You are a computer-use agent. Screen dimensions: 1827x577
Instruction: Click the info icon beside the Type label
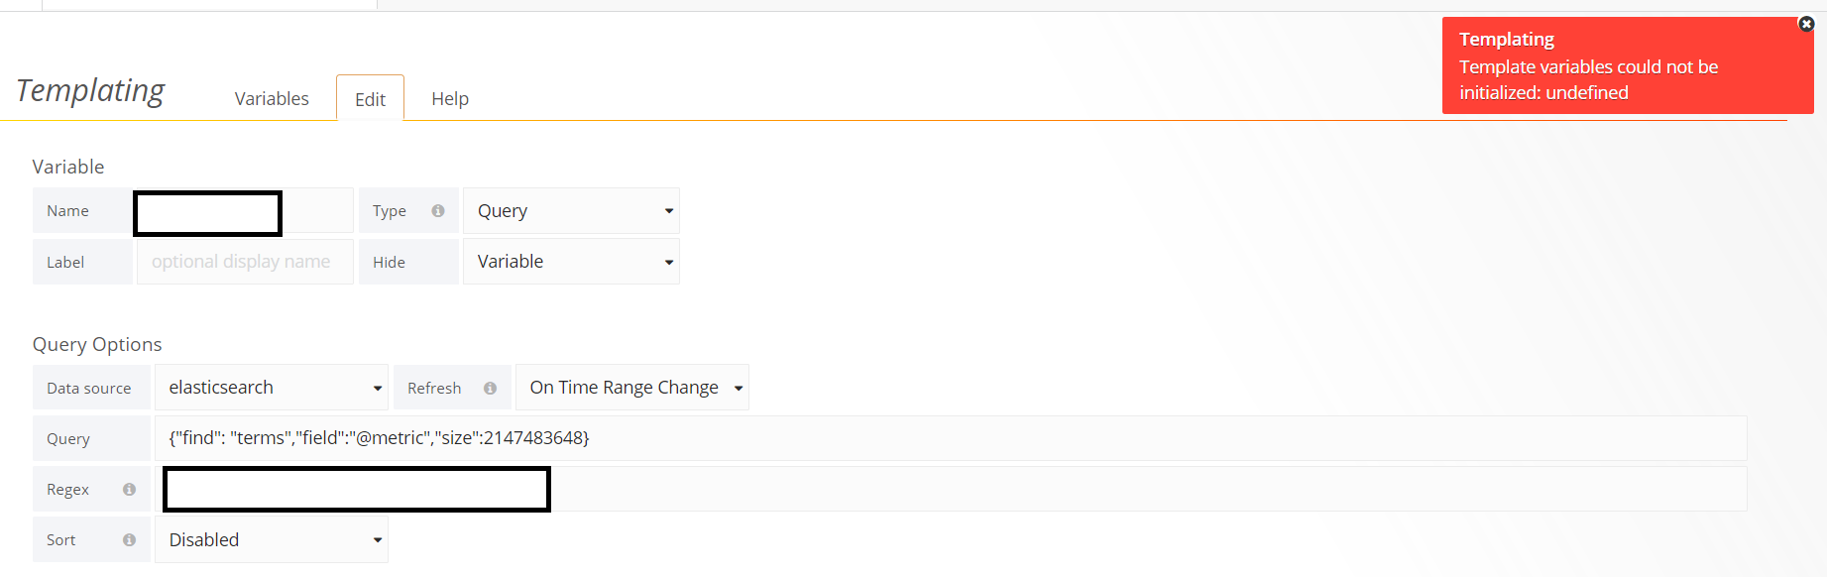(x=436, y=210)
